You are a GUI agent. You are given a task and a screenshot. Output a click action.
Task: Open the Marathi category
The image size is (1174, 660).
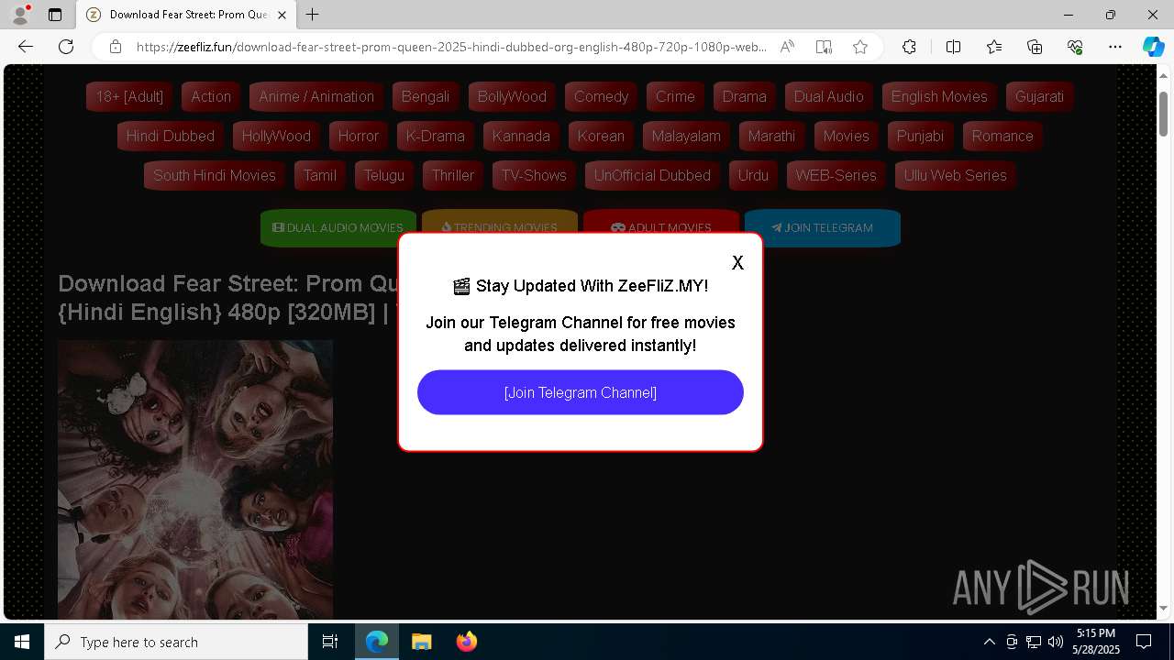pyautogui.click(x=771, y=136)
